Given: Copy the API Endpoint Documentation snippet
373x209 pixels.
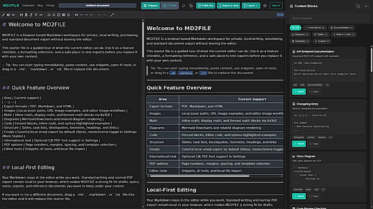Looking at the screenshot, I should (314, 91).
